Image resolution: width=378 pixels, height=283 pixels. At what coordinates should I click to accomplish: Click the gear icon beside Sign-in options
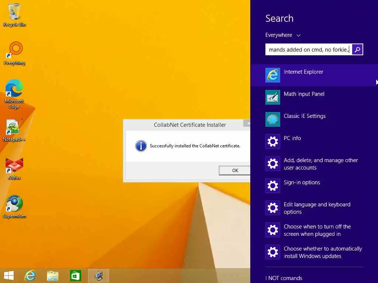coord(273,186)
